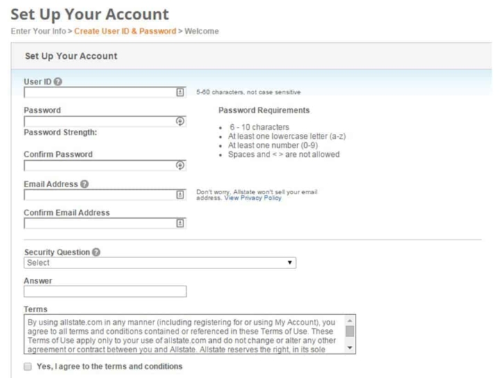Select the Welcome breadcrumb step
Viewport: 500px width, 378px height.
[201, 31]
